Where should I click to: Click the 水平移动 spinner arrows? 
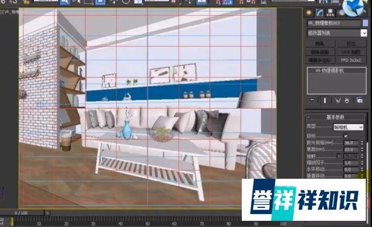362,169
